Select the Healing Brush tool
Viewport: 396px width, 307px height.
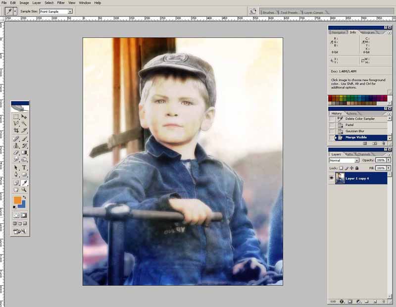pos(16,139)
